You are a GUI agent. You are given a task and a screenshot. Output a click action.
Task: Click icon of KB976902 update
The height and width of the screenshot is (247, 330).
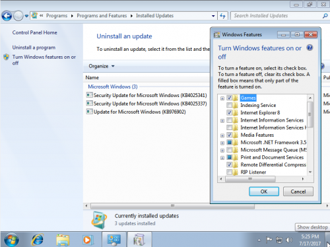click(x=90, y=112)
